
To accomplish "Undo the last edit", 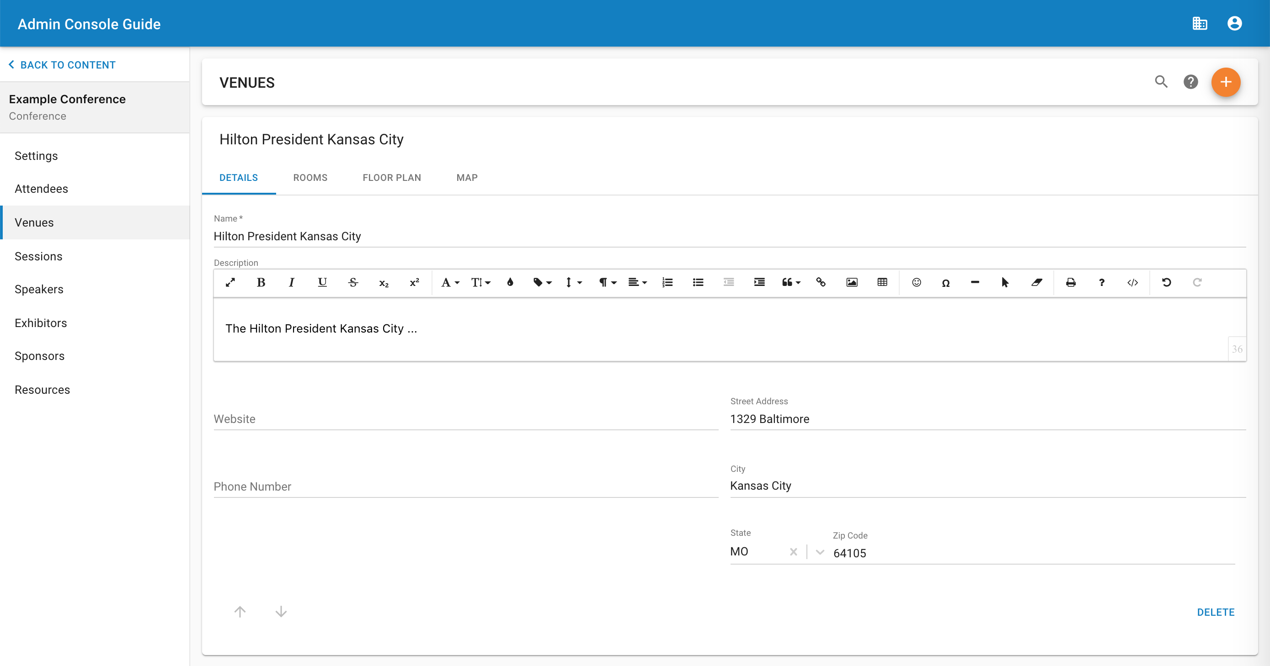I will [x=1167, y=283].
